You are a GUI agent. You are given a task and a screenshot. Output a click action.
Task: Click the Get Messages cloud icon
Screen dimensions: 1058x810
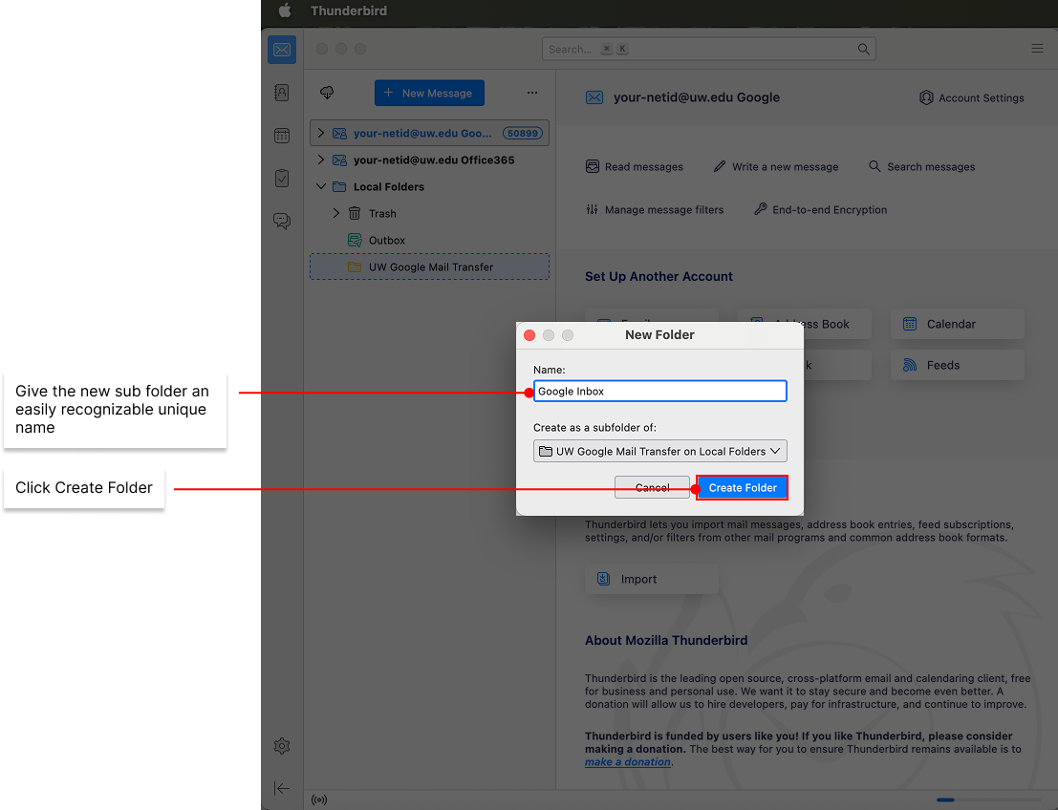pos(327,93)
